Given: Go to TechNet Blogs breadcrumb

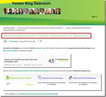Looking at the screenshot, I should (x=9, y=28).
